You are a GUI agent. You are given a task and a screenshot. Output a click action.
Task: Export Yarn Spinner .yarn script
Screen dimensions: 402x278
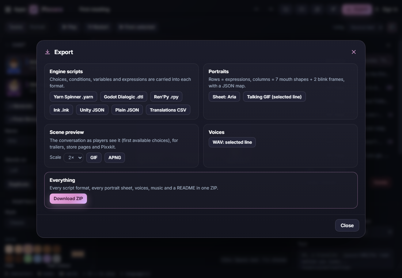click(x=73, y=97)
